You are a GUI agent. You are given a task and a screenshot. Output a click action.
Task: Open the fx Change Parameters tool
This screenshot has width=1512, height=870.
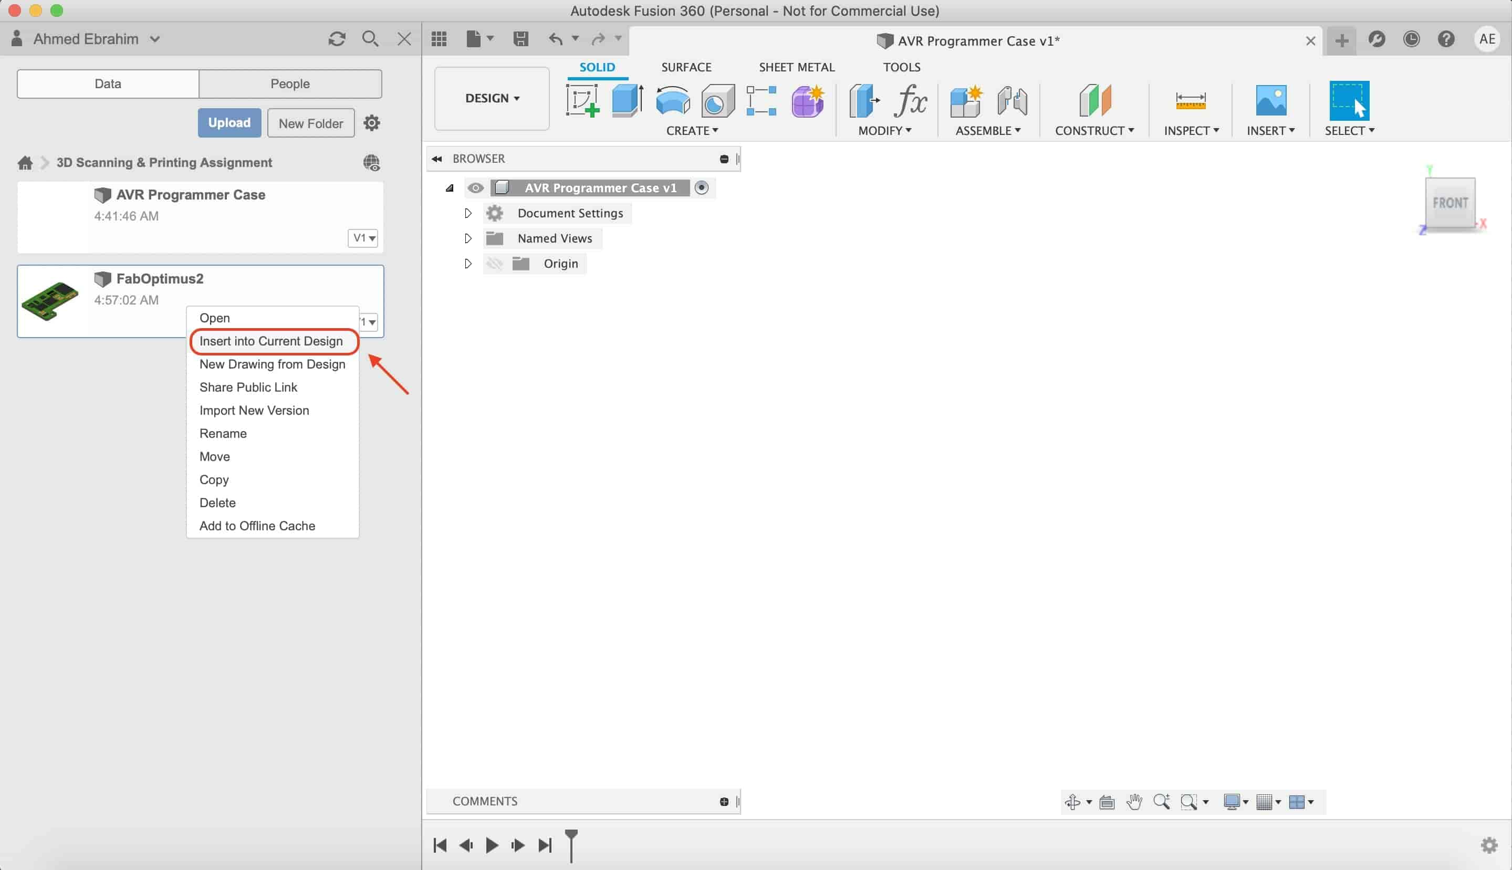tap(910, 100)
